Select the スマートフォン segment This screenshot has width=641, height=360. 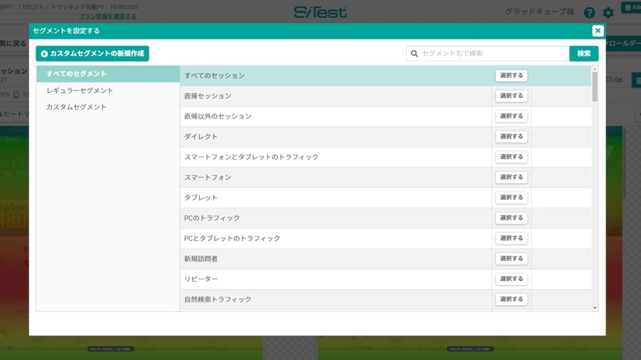pyautogui.click(x=511, y=177)
